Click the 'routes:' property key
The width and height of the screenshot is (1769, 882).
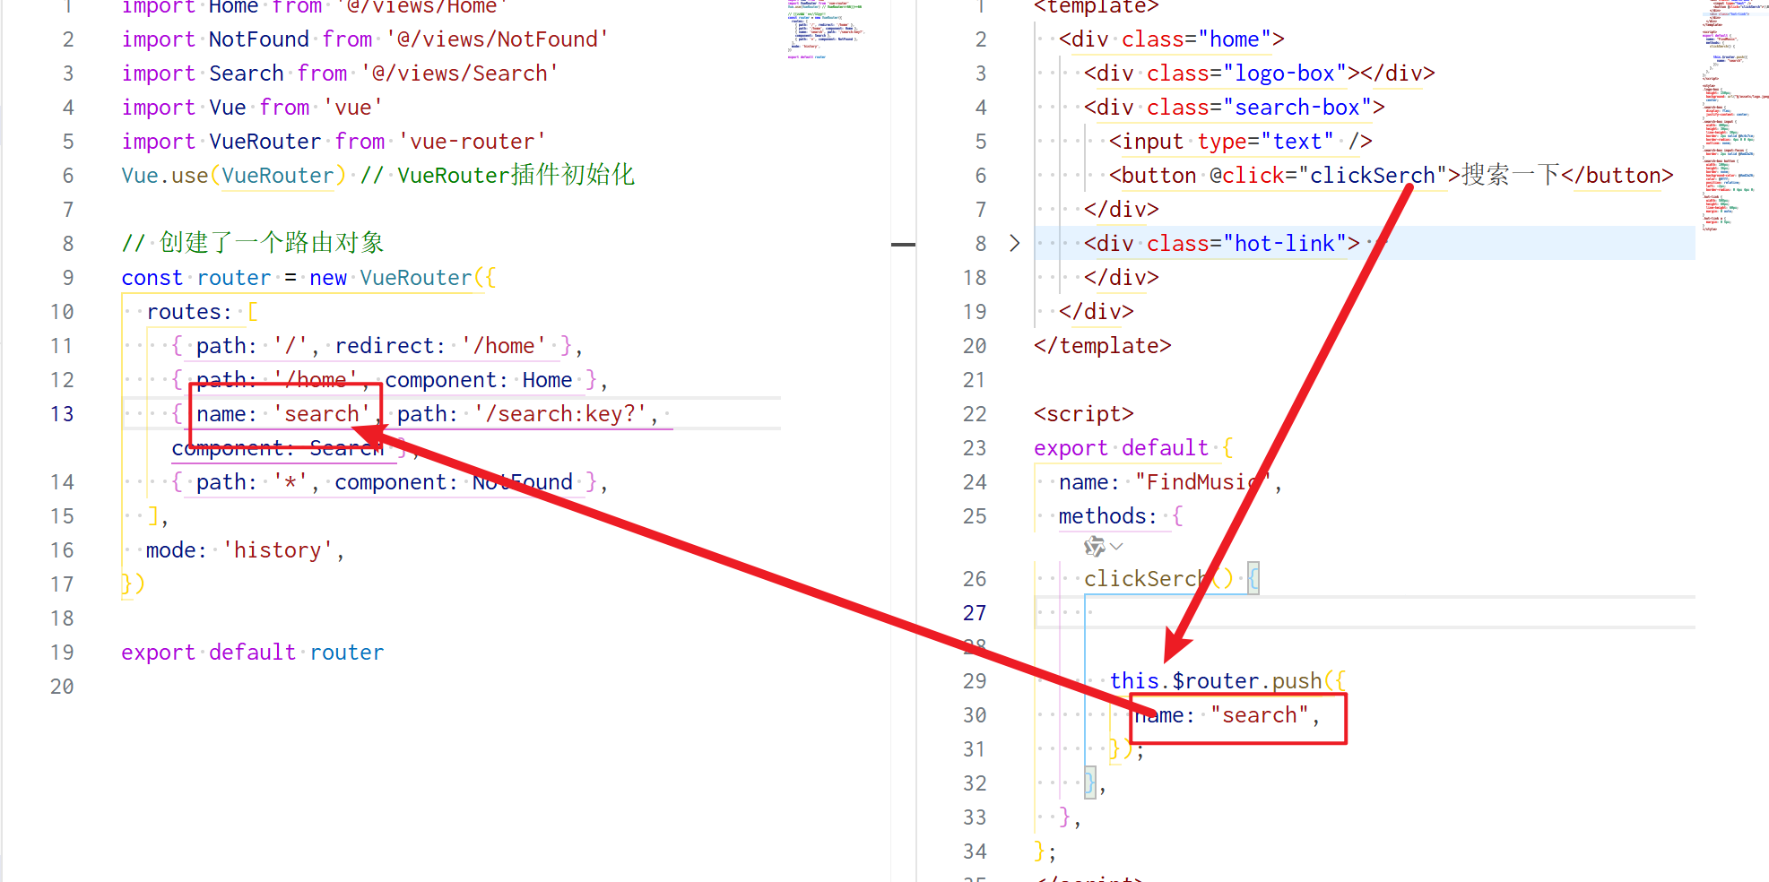pyautogui.click(x=189, y=312)
